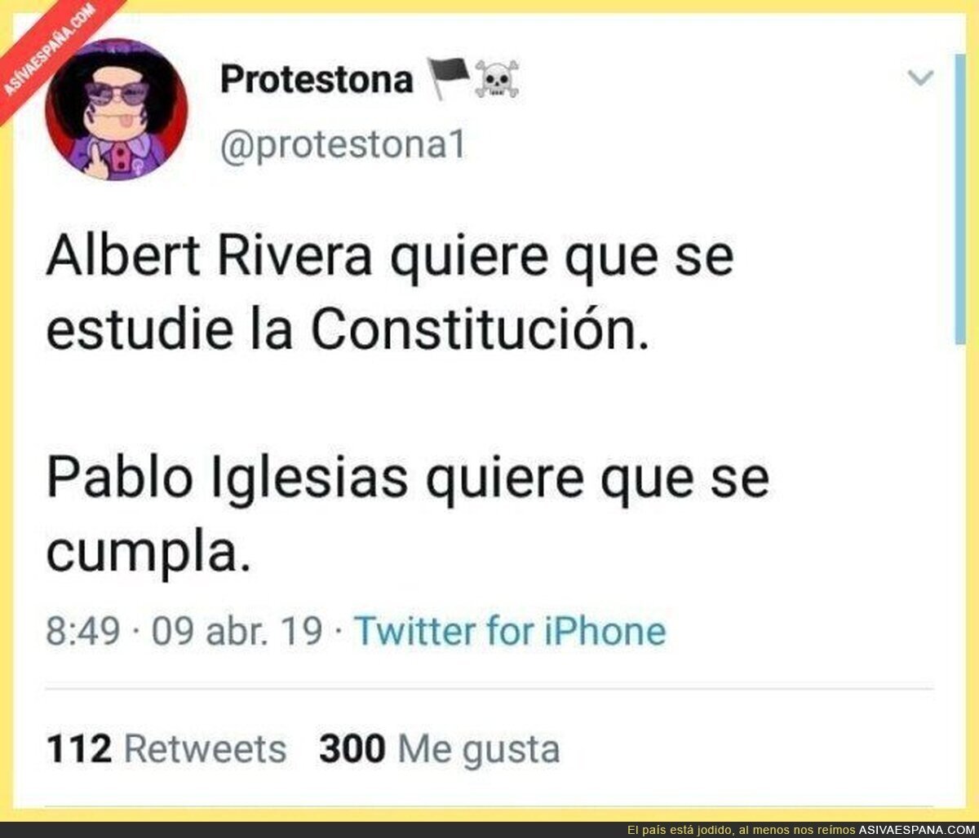Expand the tweet options chevron
979x838 pixels.
click(921, 77)
